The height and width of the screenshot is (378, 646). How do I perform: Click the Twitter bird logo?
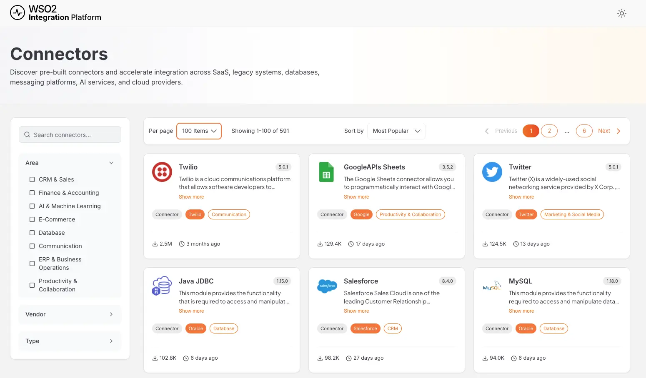[x=492, y=172]
